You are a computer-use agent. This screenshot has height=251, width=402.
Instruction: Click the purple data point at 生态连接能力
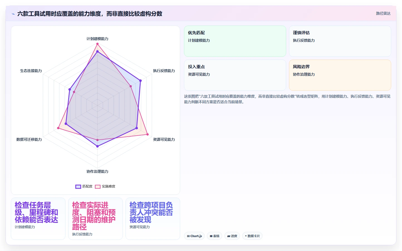[x=70, y=89]
